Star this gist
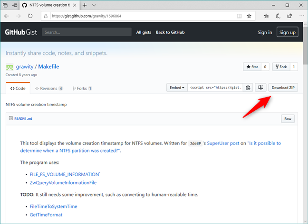This screenshot has height=224, width=308. pos(252,67)
